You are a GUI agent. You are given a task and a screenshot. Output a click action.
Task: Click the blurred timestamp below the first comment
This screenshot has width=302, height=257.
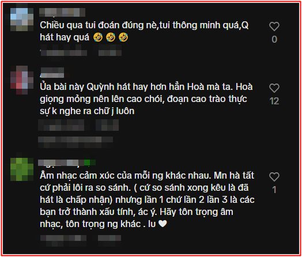coord(64,50)
